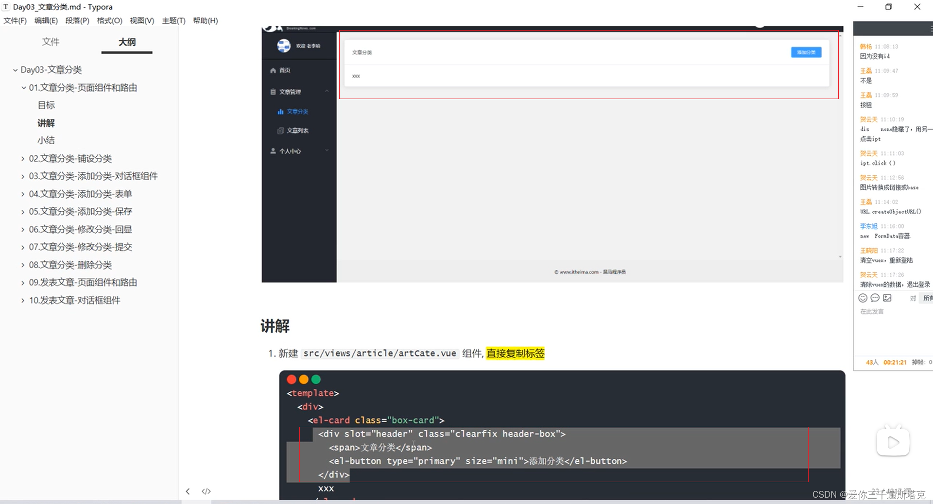The height and width of the screenshot is (504, 933).
Task: Click home icon in embedded app sidebar
Action: 273,70
